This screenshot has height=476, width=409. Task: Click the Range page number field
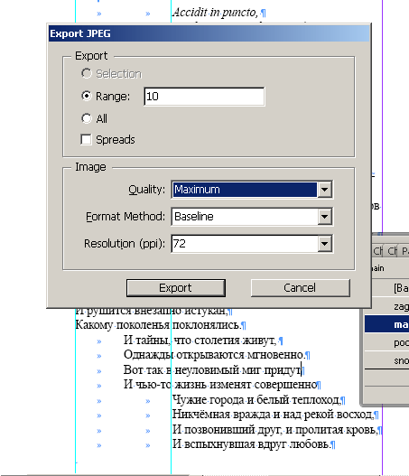204,97
